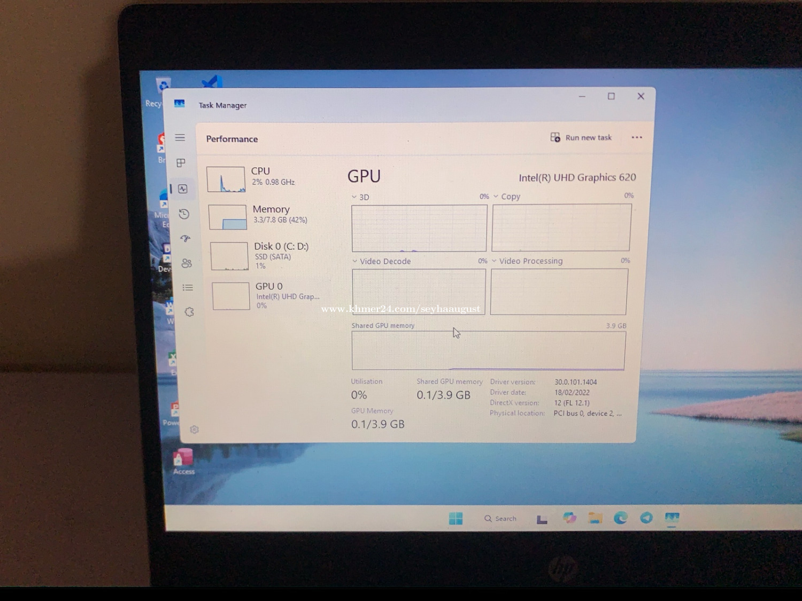Open File Explorer from the taskbar
The image size is (802, 601).
[595, 518]
